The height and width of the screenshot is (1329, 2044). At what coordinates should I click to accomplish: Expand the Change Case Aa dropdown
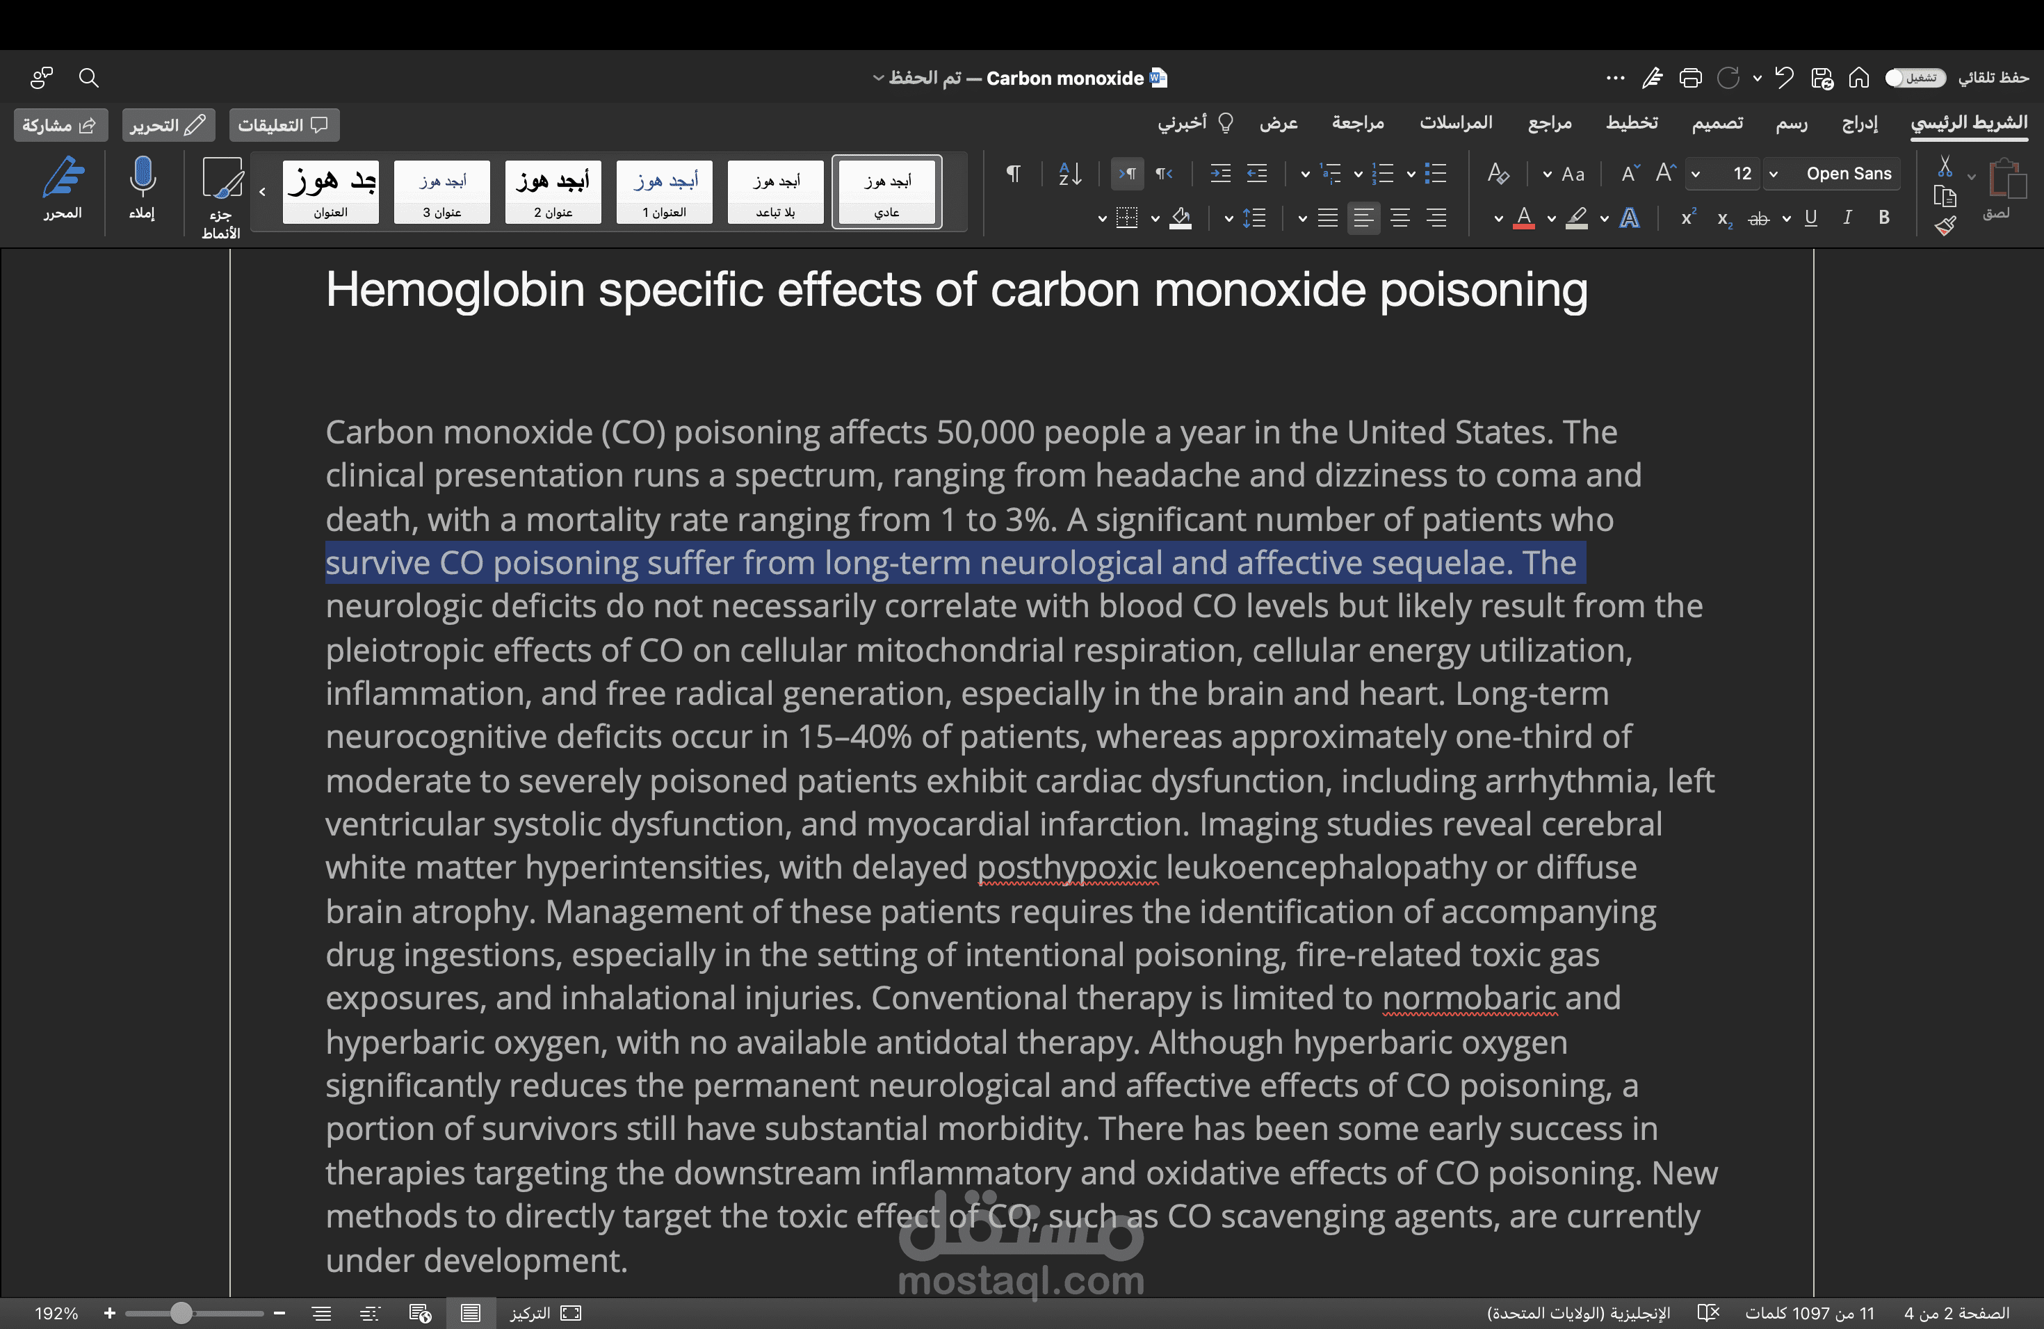click(x=1548, y=174)
